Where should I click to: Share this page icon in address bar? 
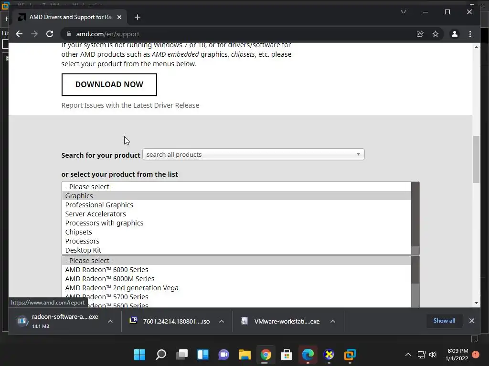(420, 34)
